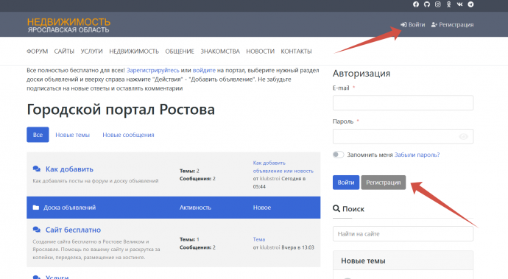
Task: Switch to the Новые сообщения tab
Action: coord(128,135)
